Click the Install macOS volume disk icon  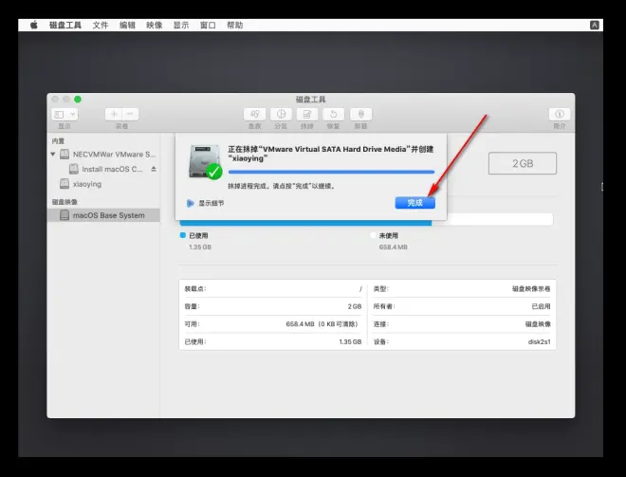pos(74,169)
